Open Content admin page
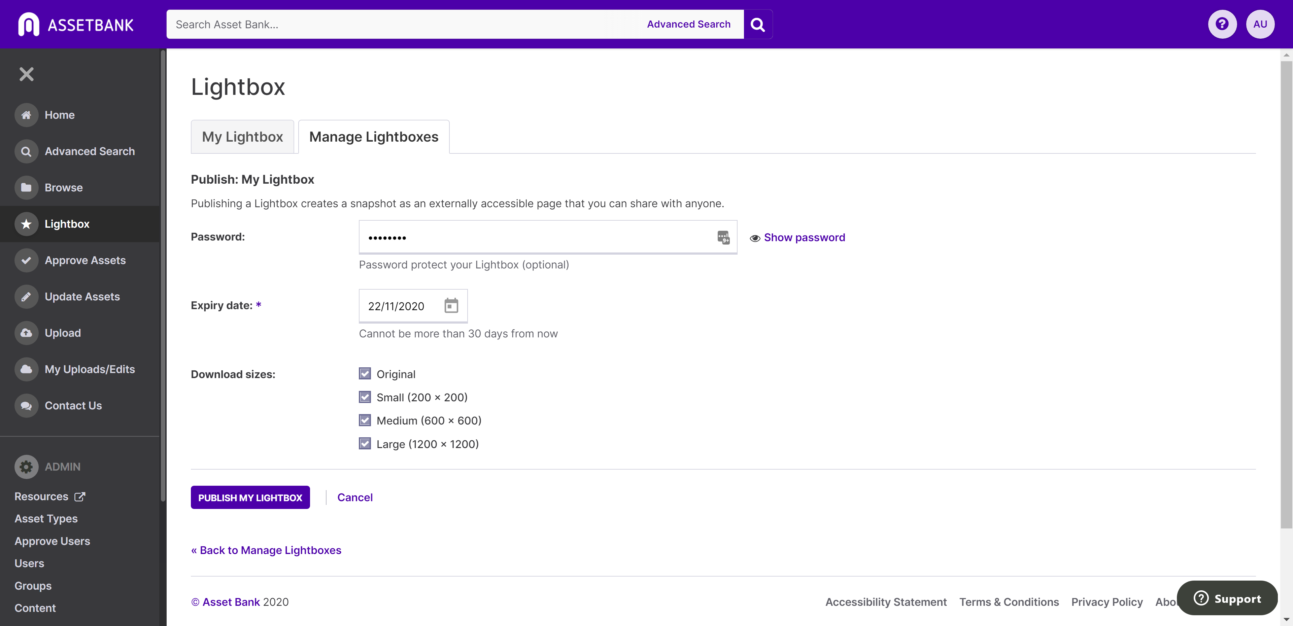The height and width of the screenshot is (626, 1293). coord(35,608)
